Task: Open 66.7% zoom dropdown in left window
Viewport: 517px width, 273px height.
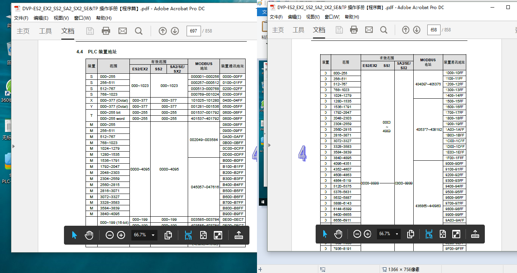Action: (153, 235)
